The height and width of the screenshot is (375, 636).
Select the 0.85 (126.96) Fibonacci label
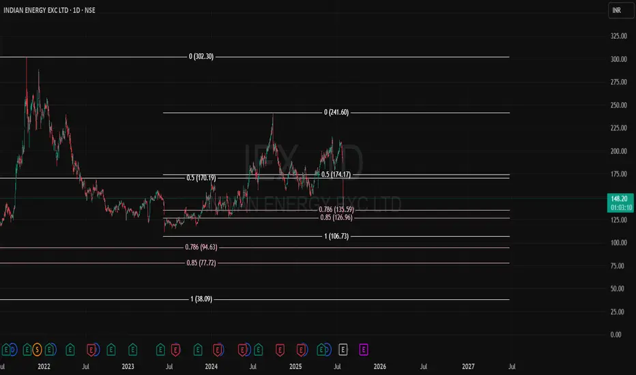coord(336,217)
